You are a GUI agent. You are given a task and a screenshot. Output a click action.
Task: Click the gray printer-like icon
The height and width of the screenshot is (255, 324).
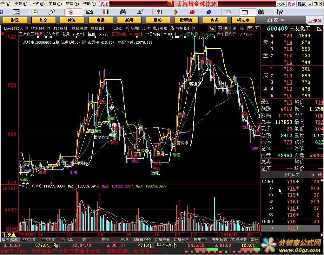tap(228, 12)
